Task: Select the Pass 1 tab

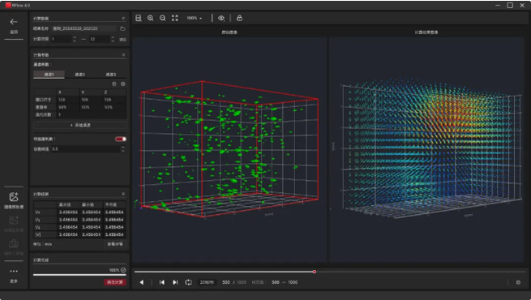Action: pos(49,75)
